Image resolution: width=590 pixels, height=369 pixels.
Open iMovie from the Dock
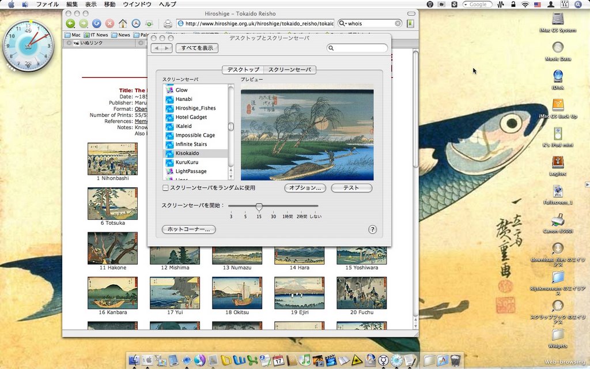click(331, 360)
